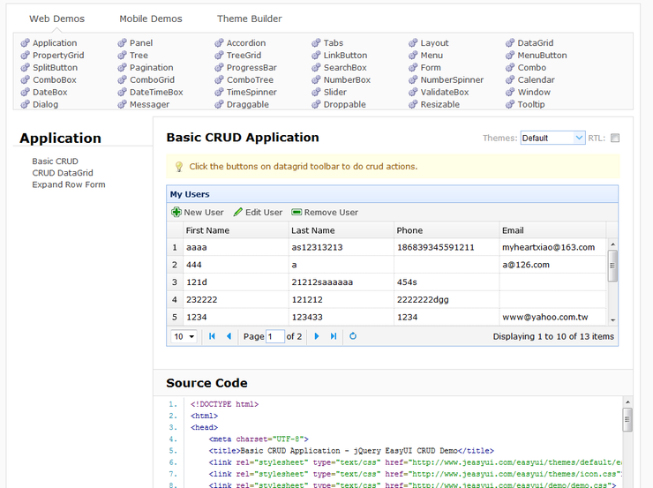Go to next page of users
653x488 pixels.
tap(317, 336)
